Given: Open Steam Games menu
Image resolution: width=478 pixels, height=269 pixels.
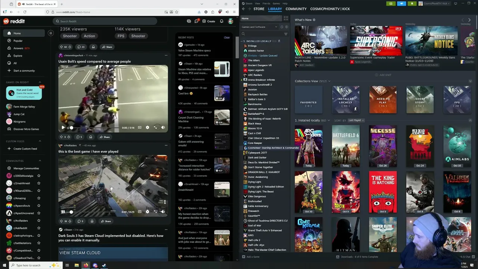Looking at the screenshot, I should tap(276, 3).
